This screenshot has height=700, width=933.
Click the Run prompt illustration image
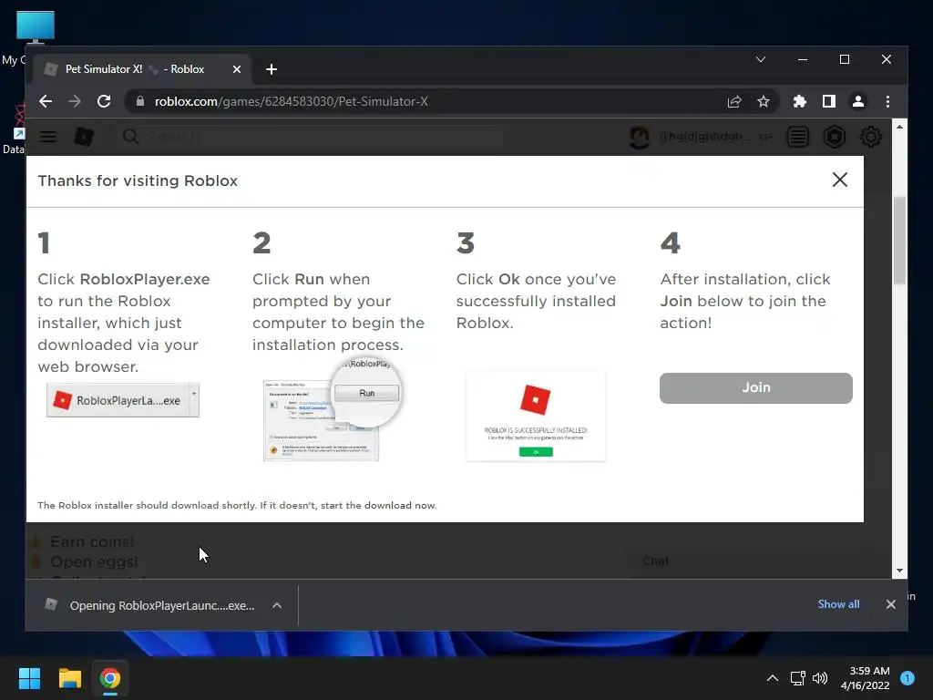tap(331, 411)
